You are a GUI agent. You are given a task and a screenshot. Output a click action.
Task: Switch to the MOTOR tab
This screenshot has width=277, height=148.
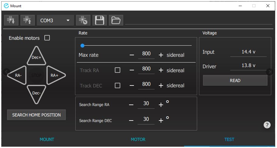coord(138,139)
